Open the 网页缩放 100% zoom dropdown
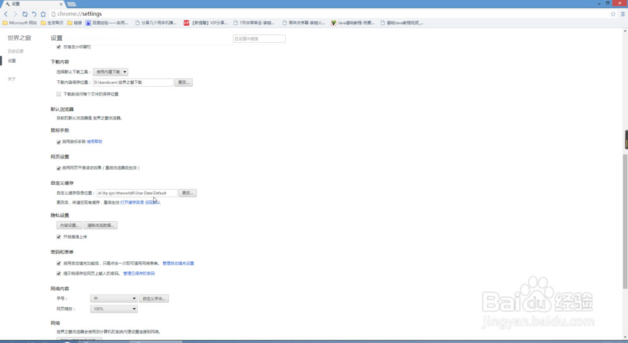Image resolution: width=628 pixels, height=343 pixels. pyautogui.click(x=114, y=309)
